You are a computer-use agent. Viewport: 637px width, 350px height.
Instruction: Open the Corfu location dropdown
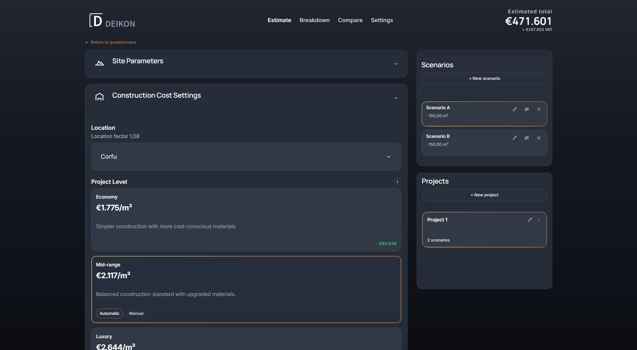point(246,157)
